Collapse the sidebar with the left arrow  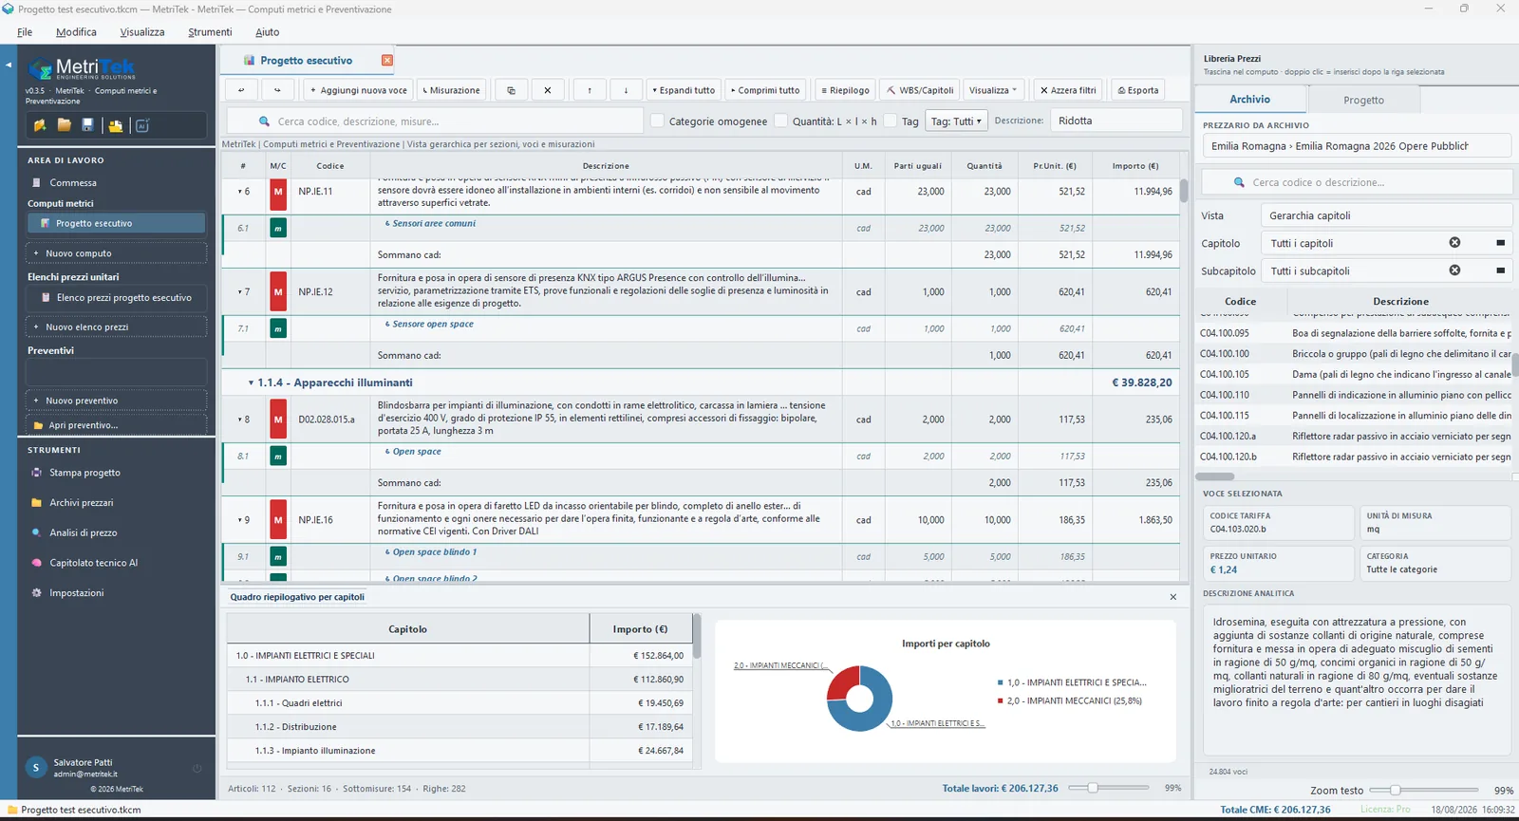[9, 65]
